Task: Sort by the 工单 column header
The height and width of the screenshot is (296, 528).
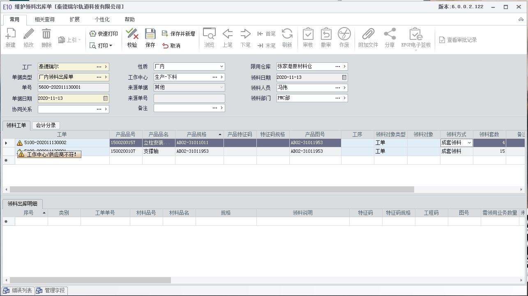Action: point(62,135)
